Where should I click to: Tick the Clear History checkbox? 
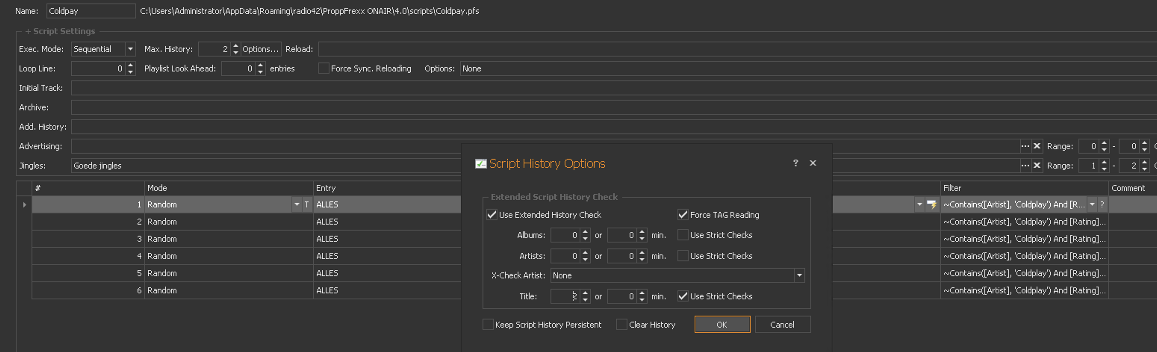[x=621, y=325]
